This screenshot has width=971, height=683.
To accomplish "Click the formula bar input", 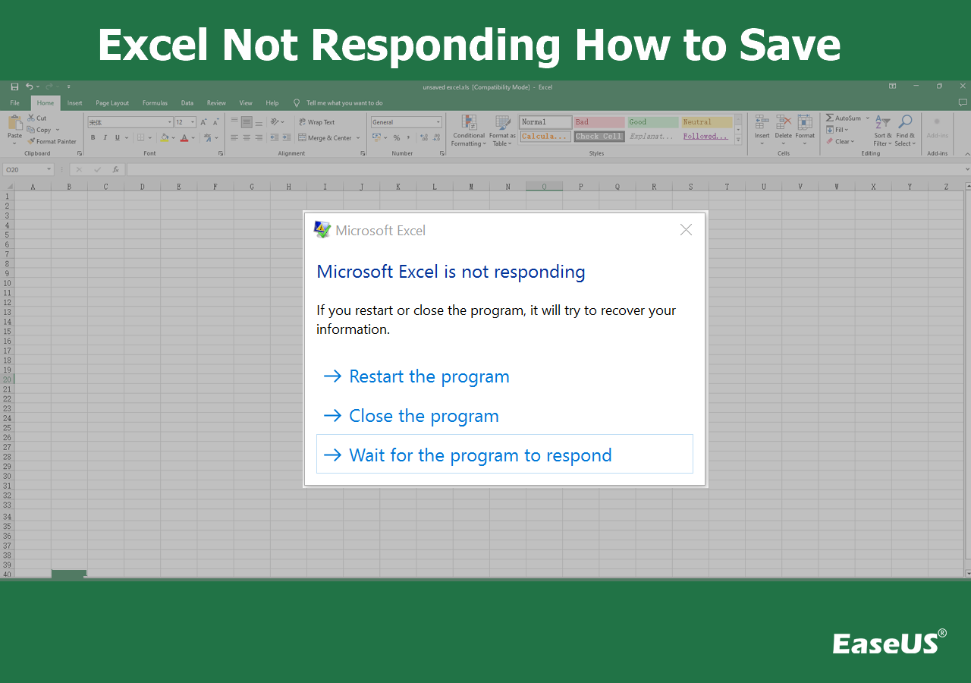I will click(x=546, y=169).
